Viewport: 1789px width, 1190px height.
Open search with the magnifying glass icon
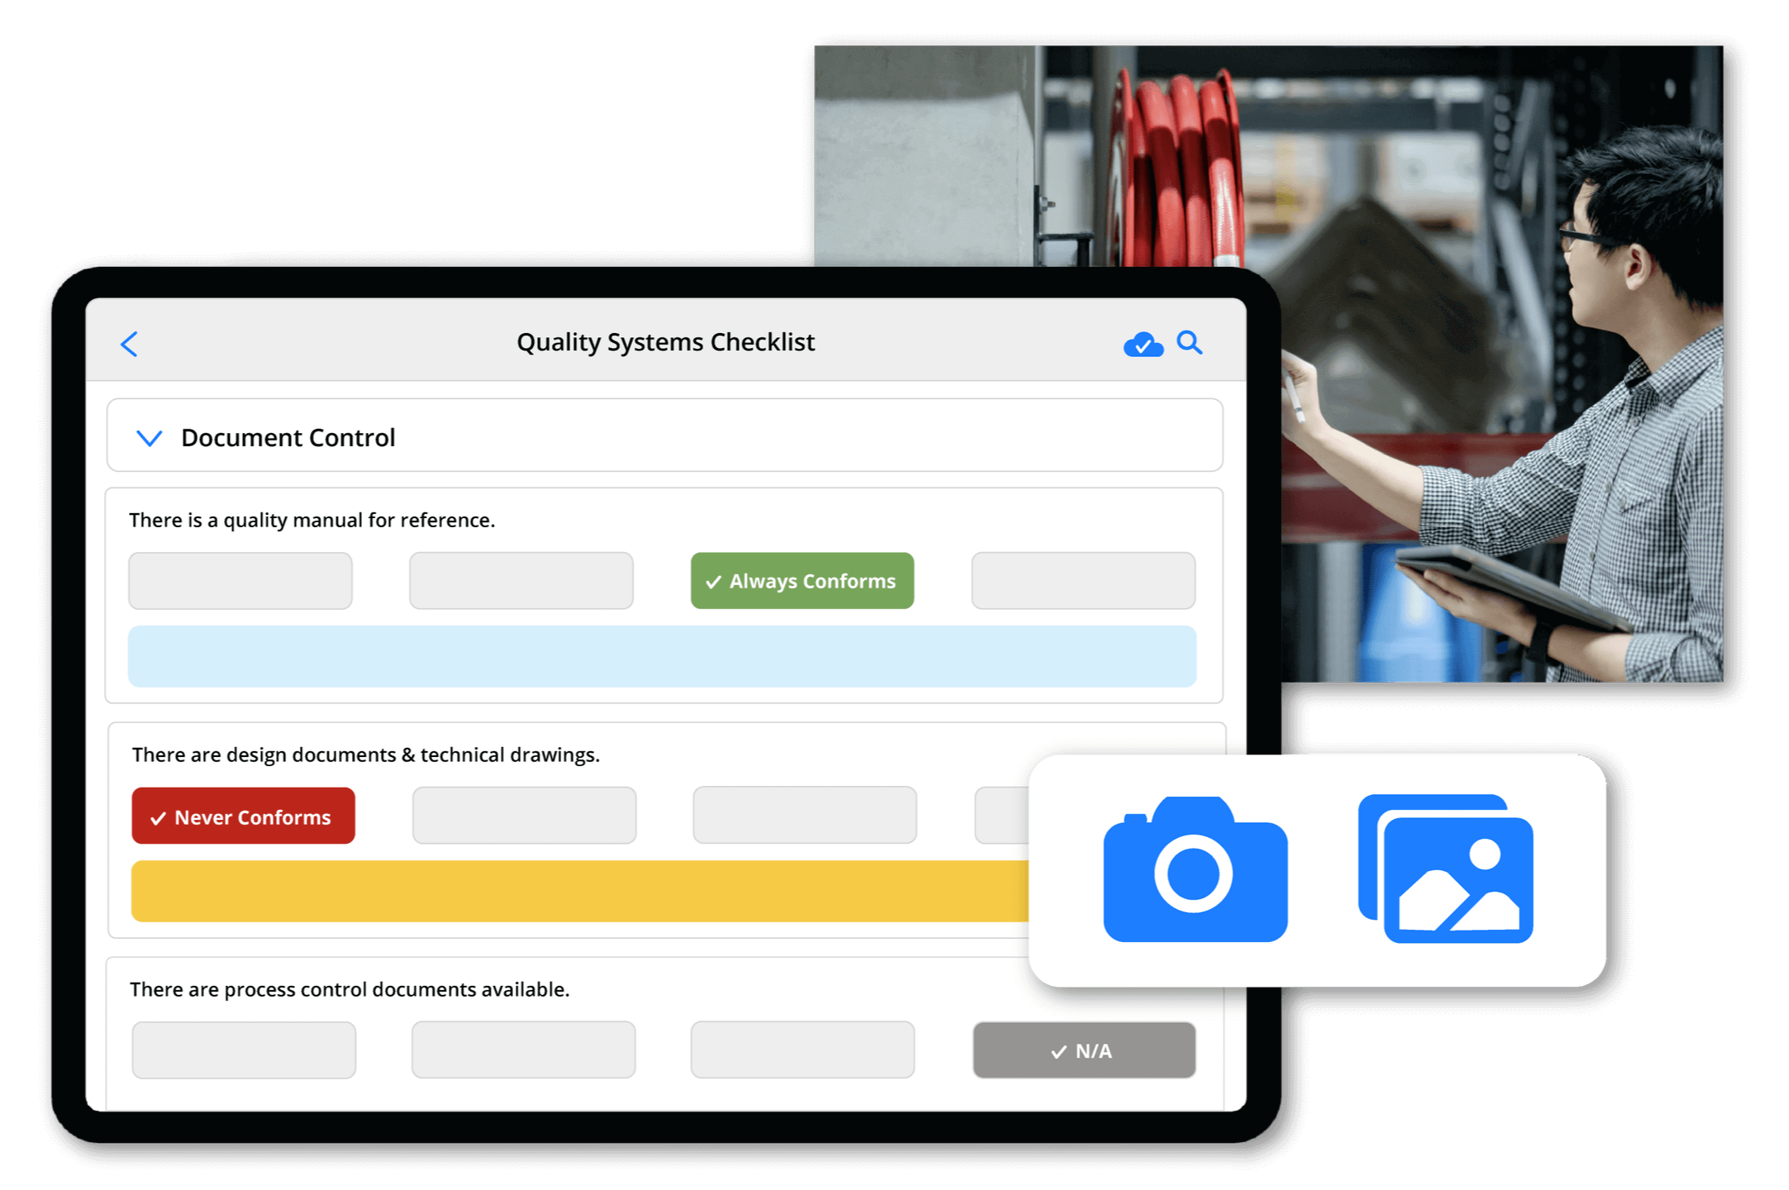(1189, 342)
